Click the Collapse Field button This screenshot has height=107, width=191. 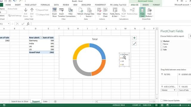[x=42, y=15]
